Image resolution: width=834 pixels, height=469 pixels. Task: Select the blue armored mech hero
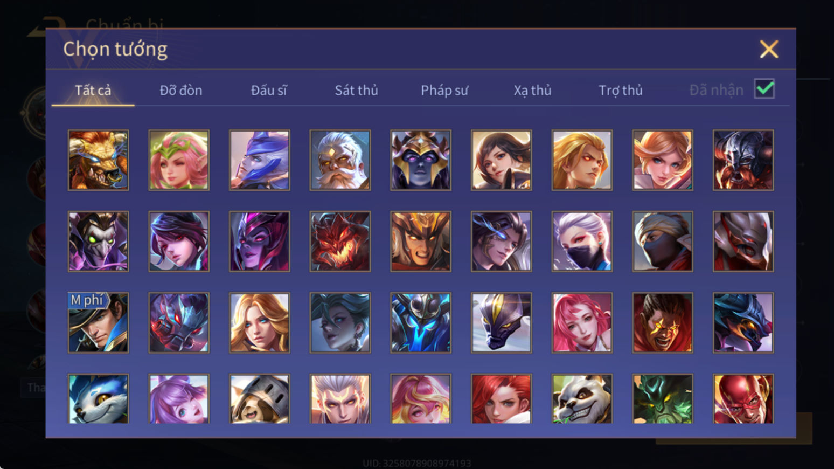pyautogui.click(x=421, y=323)
